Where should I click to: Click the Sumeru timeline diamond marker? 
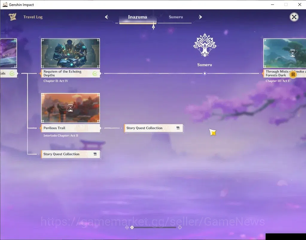205,73
